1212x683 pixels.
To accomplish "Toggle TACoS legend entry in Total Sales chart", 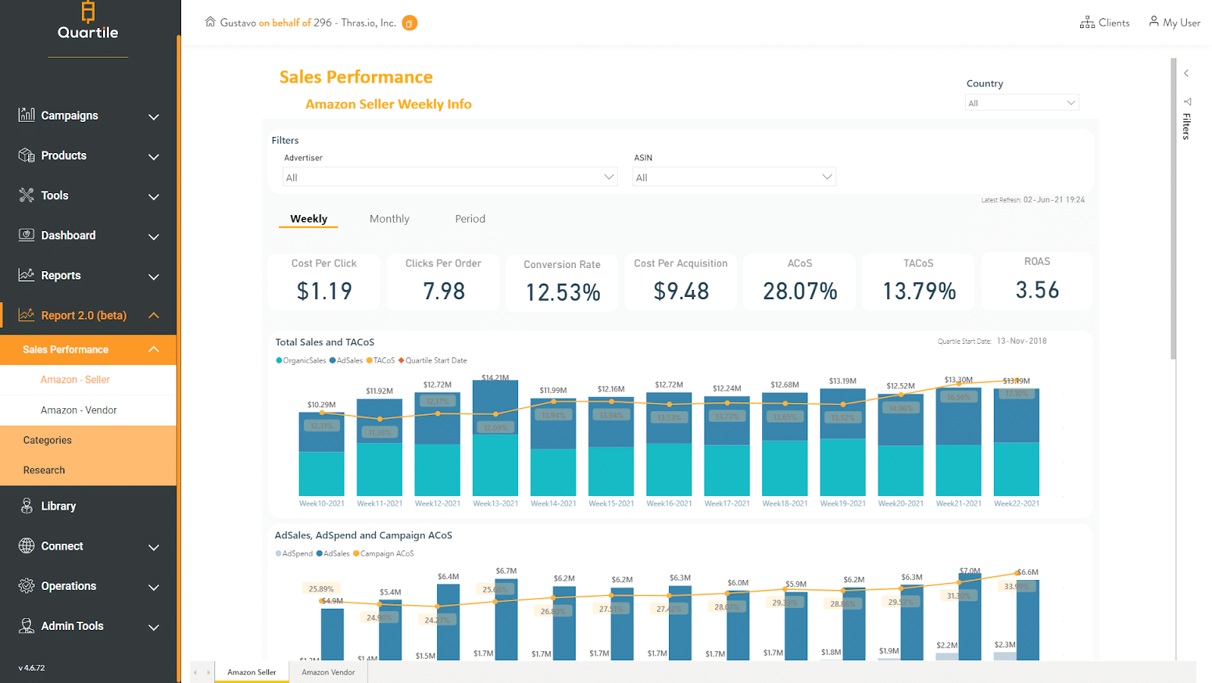I will [x=380, y=360].
